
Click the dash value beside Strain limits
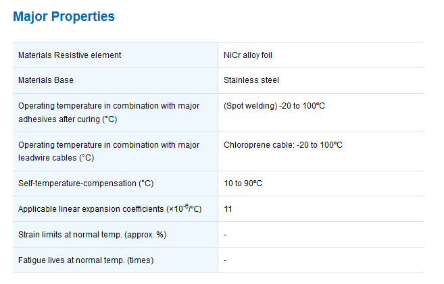(225, 235)
